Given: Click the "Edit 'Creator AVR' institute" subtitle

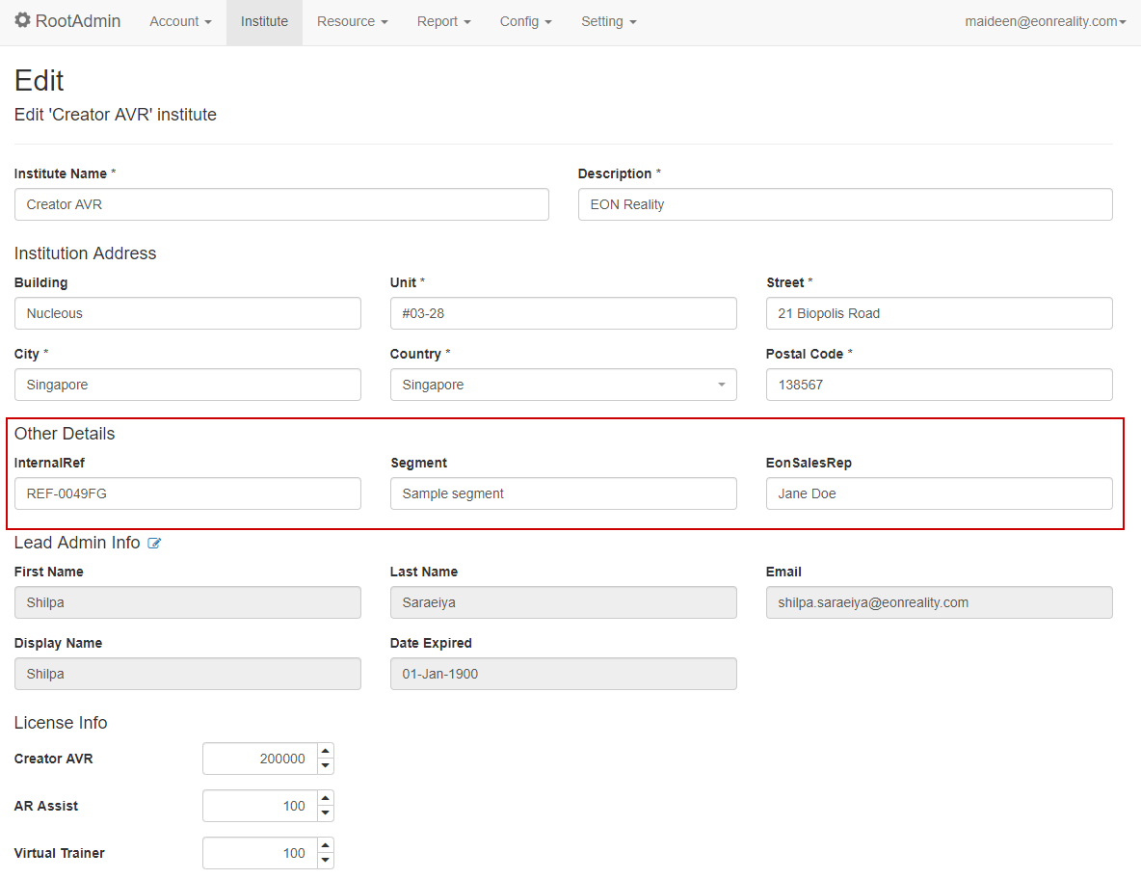Looking at the screenshot, I should [x=115, y=115].
